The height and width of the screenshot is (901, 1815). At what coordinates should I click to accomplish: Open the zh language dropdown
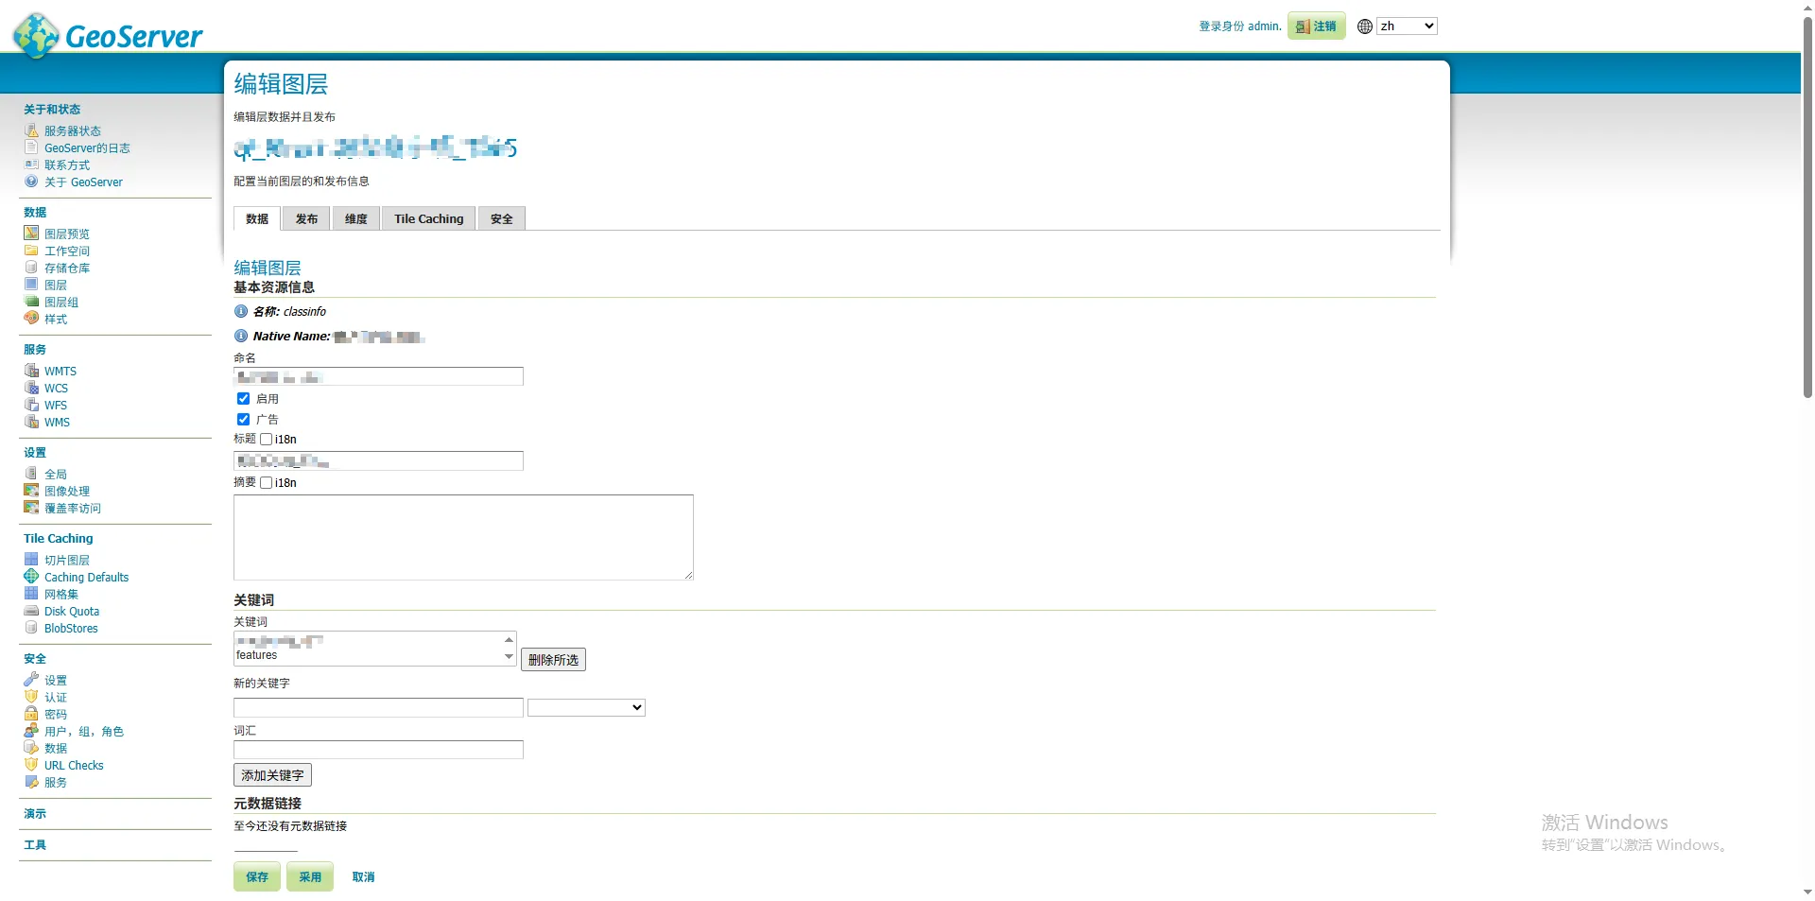pos(1406,26)
